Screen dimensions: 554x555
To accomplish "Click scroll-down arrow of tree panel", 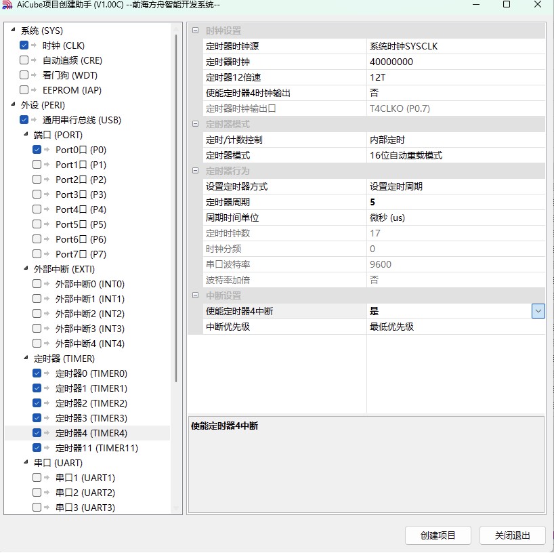I will 176,509.
